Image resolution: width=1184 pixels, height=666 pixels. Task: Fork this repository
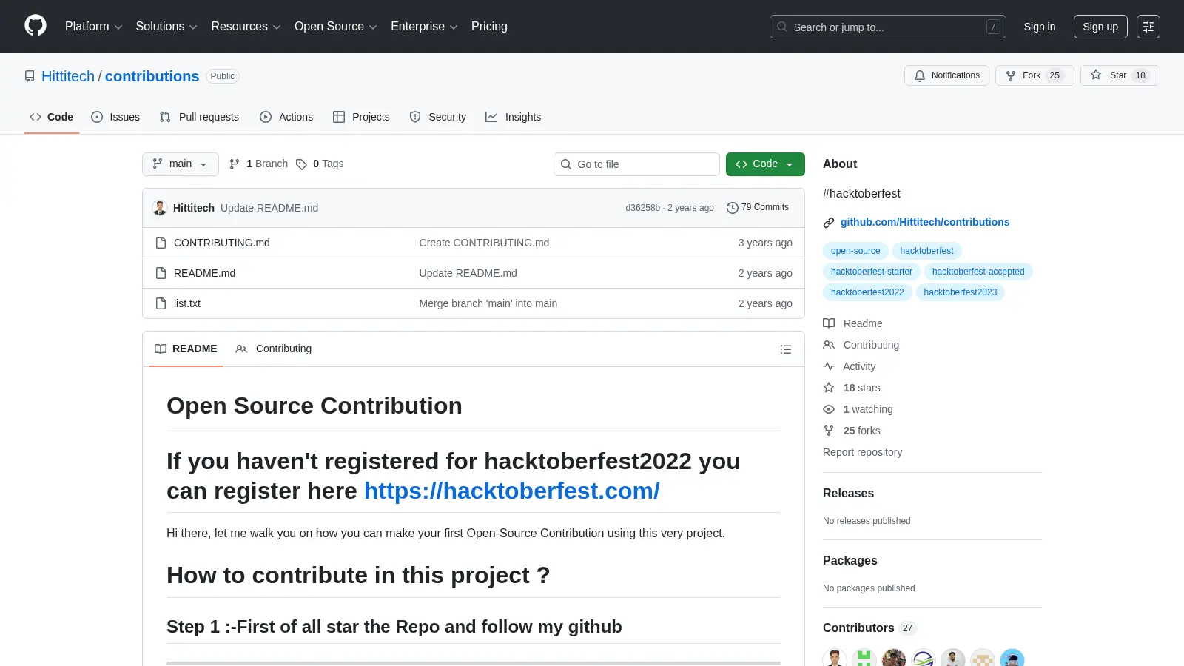[1035, 75]
